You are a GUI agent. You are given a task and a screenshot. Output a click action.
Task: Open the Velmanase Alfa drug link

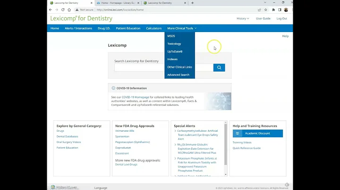[125, 131]
